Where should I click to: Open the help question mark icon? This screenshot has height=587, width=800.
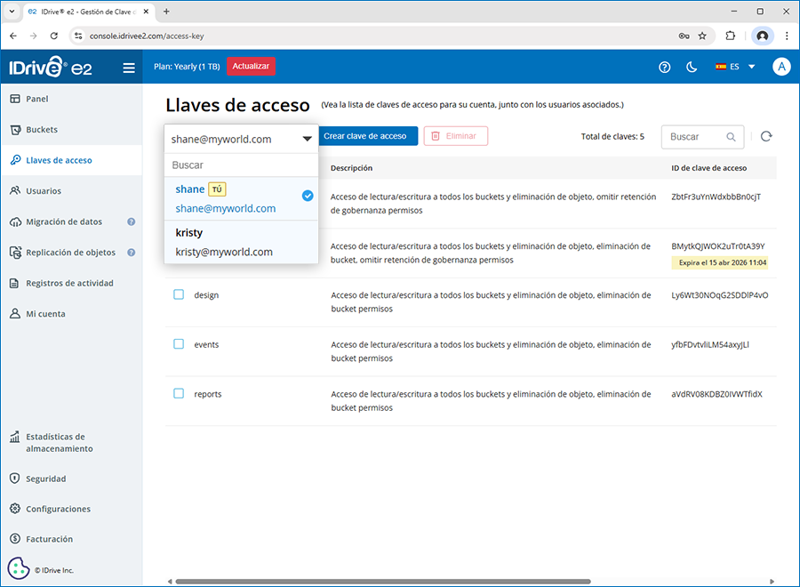pos(664,68)
